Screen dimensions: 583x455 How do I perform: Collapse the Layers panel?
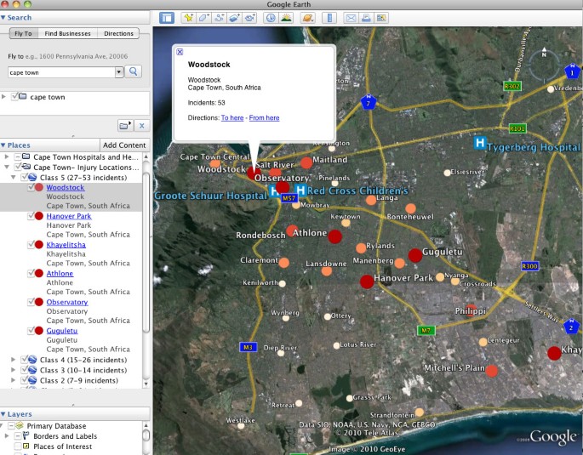point(3,414)
